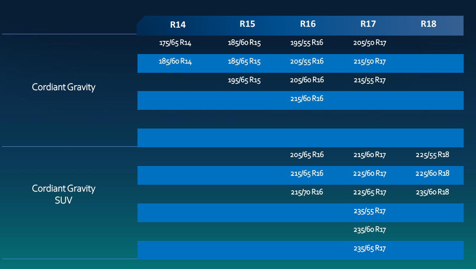The width and height of the screenshot is (476, 269).
Task: Select the 205/50 R17 cell
Action: click(x=370, y=43)
